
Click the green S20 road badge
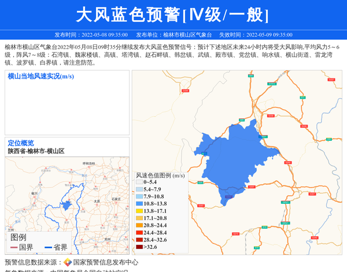point(329,139)
